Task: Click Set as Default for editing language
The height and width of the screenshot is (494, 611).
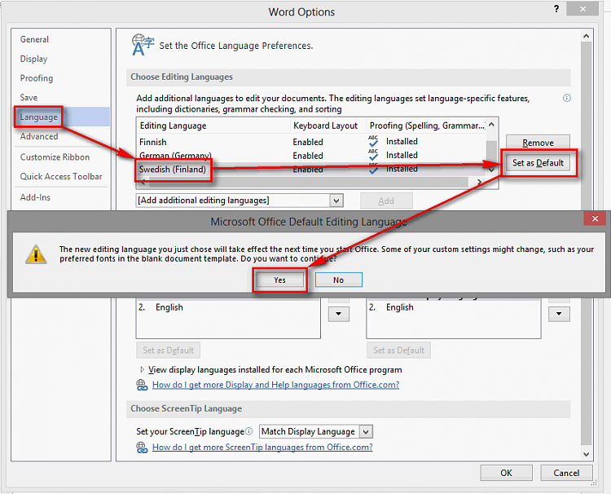Action: coord(538,163)
